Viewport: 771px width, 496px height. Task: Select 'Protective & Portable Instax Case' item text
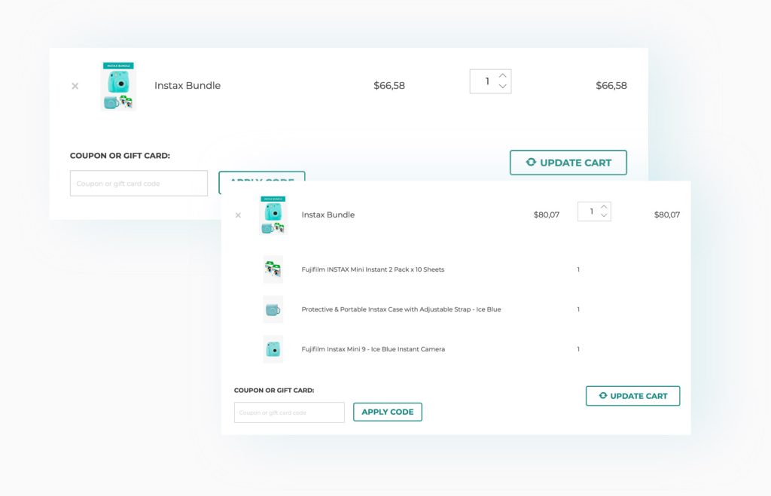401,309
